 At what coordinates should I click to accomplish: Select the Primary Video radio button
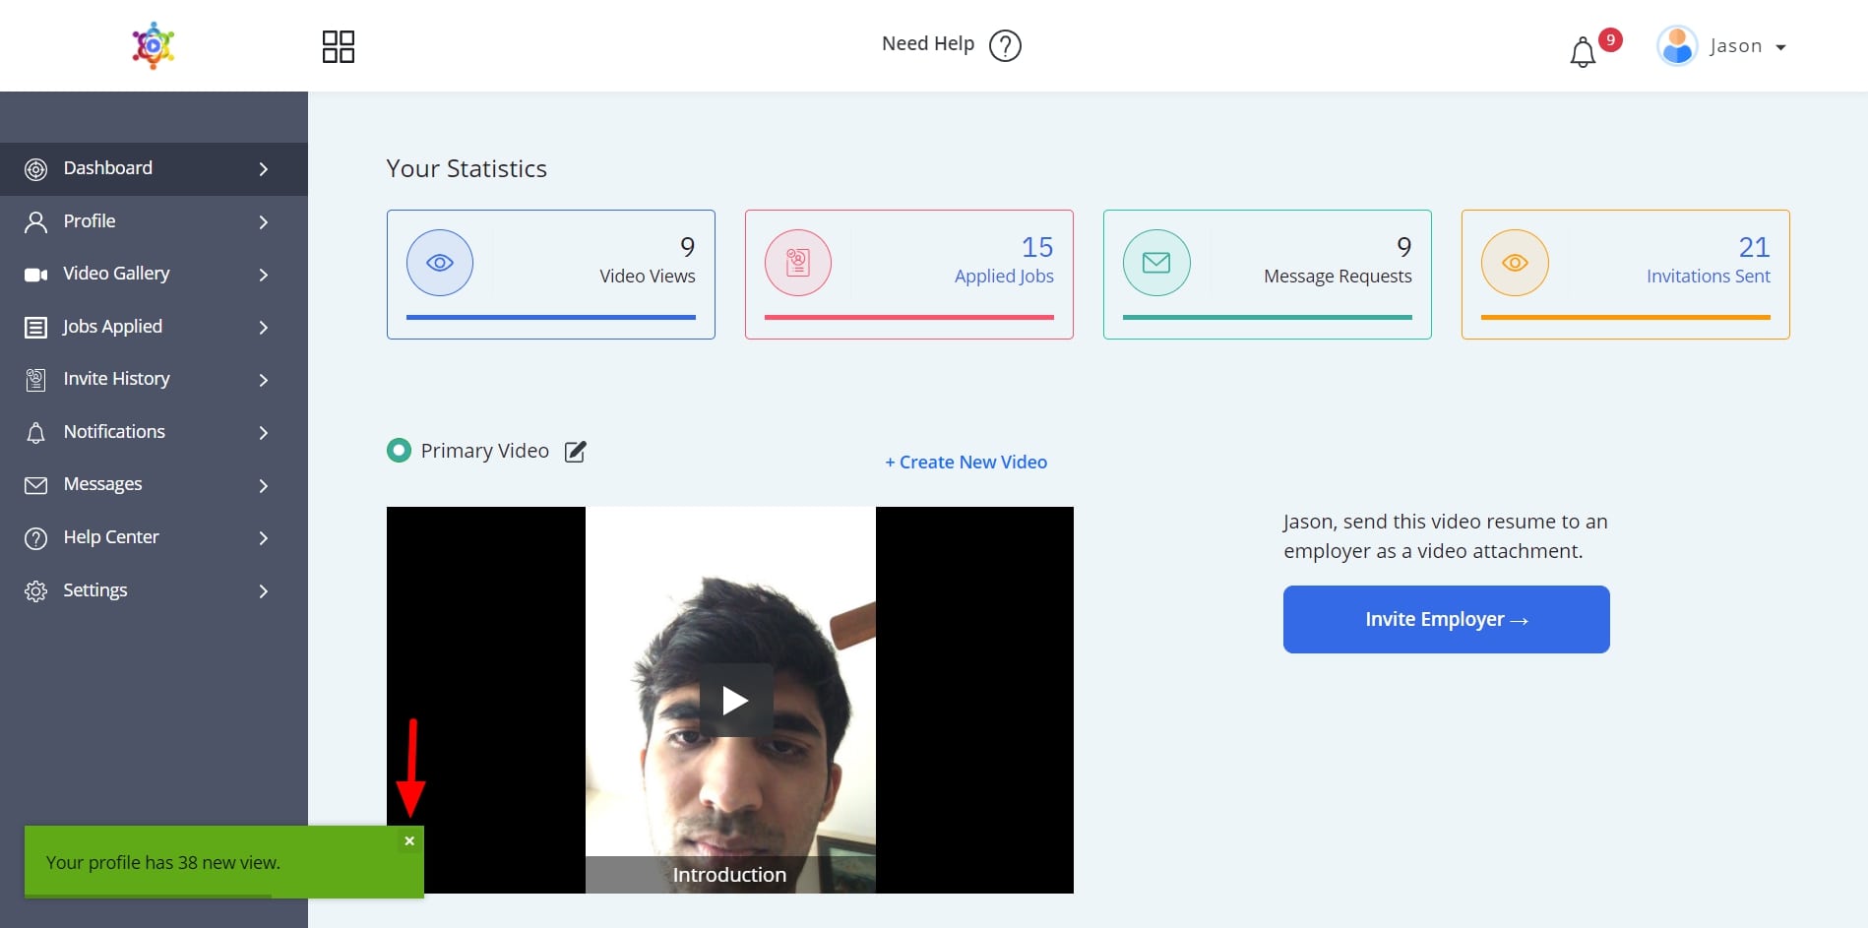tap(399, 451)
